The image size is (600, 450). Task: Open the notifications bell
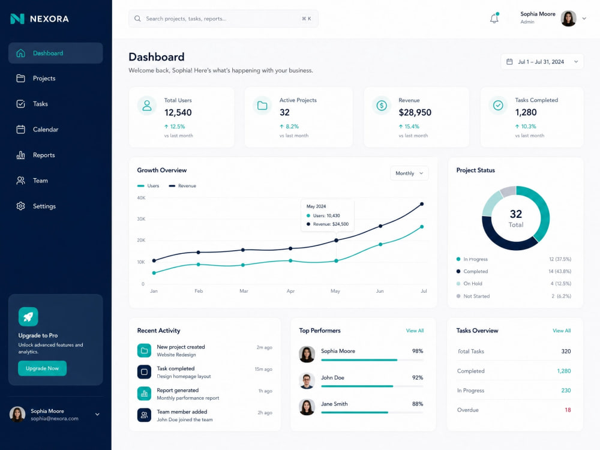point(494,18)
